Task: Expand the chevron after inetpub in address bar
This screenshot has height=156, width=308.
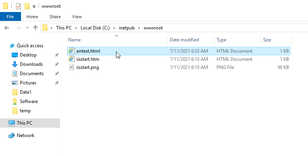Action: (139, 28)
